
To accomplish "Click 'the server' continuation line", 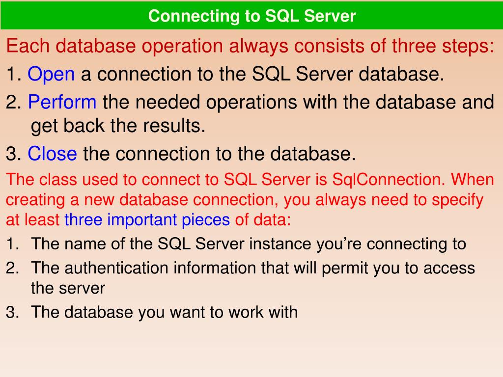I will (x=68, y=288).
